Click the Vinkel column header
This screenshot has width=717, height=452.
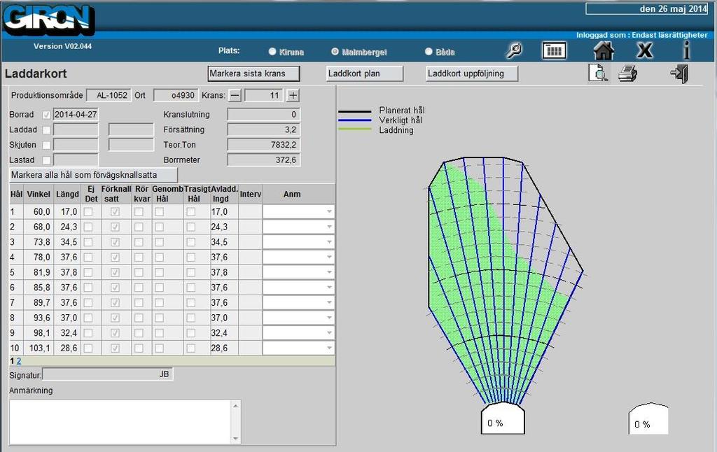[x=39, y=195]
